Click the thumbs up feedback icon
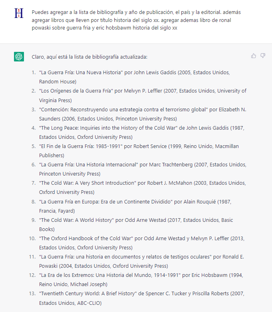This screenshot has width=272, height=312. pos(254,56)
